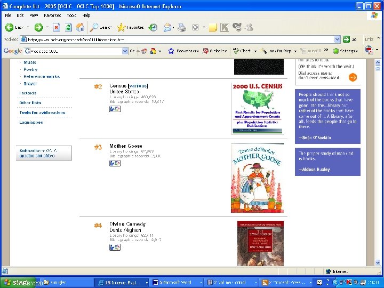Open the Lagniappes link

pos(31,122)
